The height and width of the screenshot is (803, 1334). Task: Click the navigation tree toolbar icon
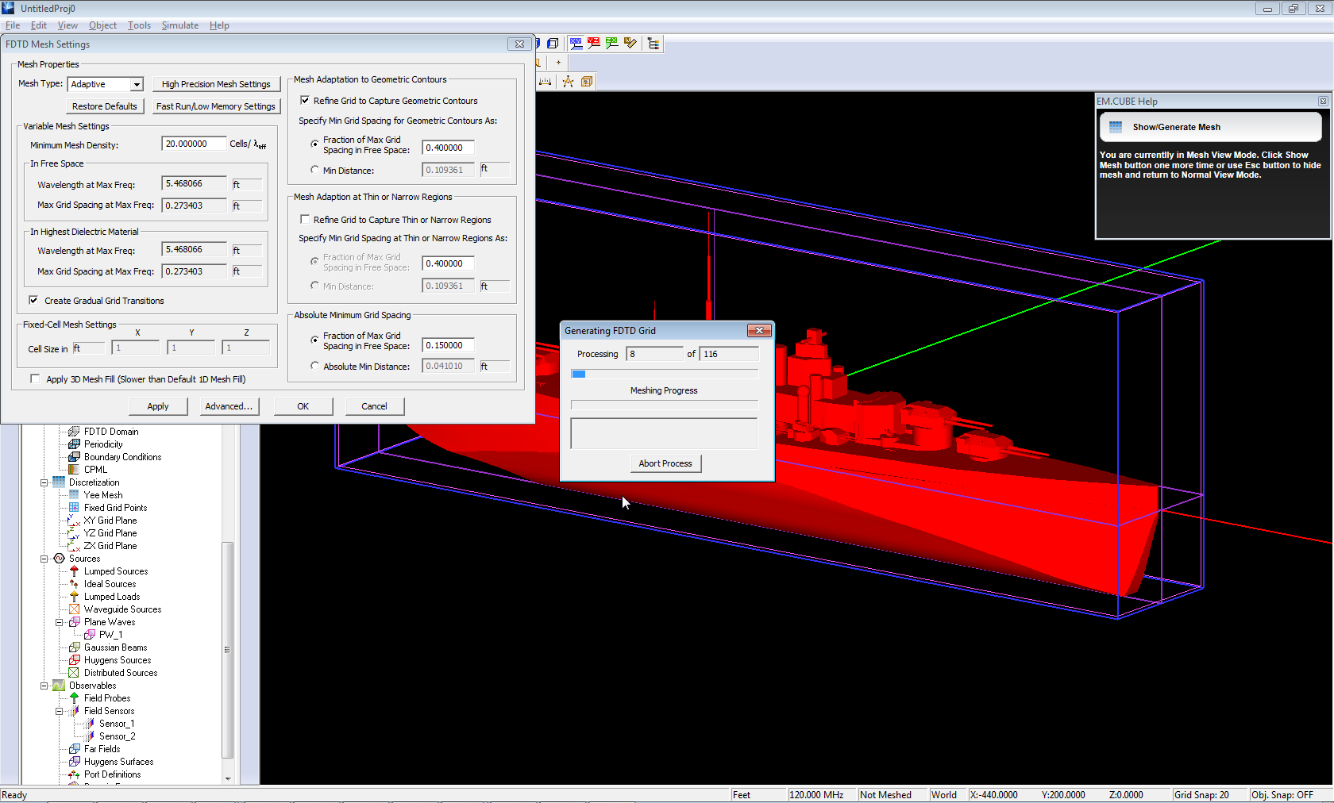(x=653, y=44)
